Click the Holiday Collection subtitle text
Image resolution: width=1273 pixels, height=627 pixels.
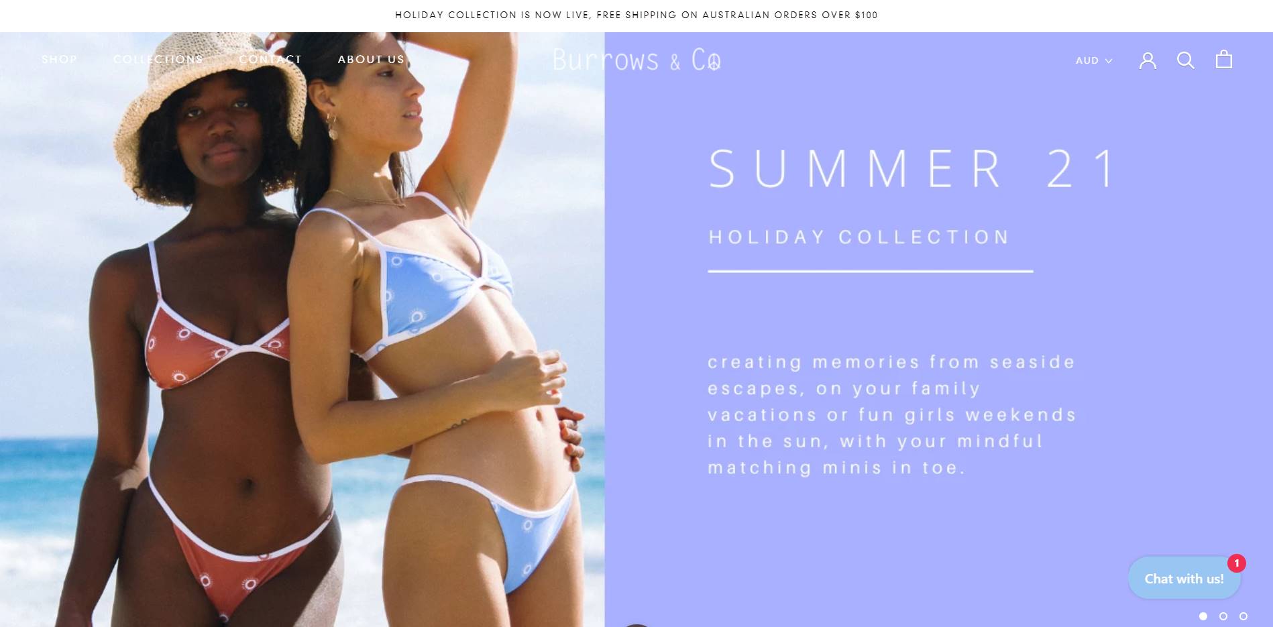[859, 237]
